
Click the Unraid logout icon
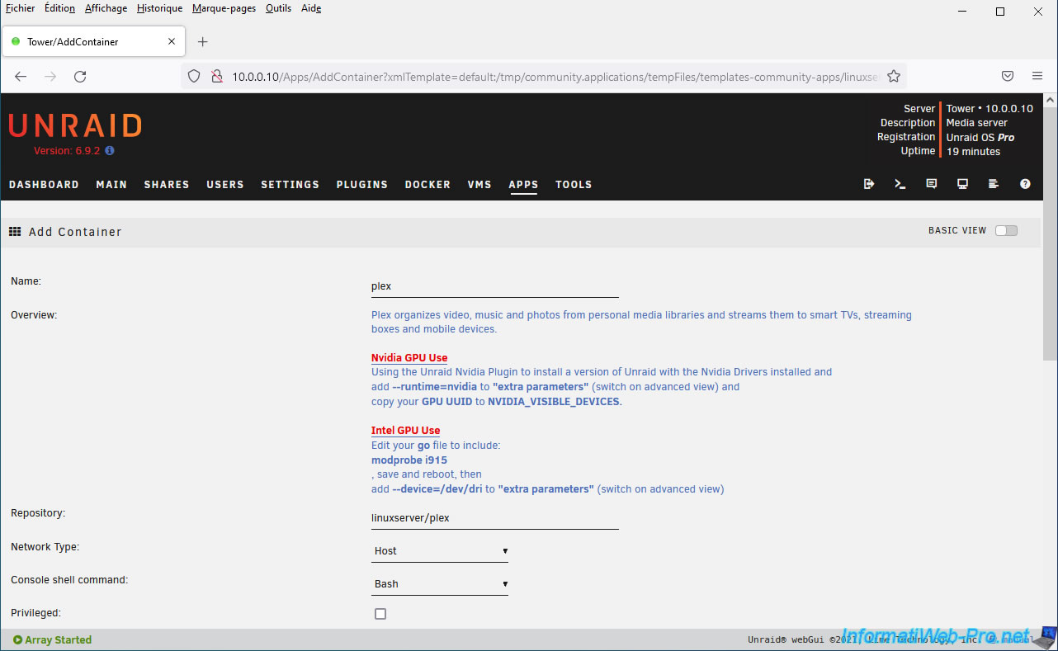[x=868, y=184]
